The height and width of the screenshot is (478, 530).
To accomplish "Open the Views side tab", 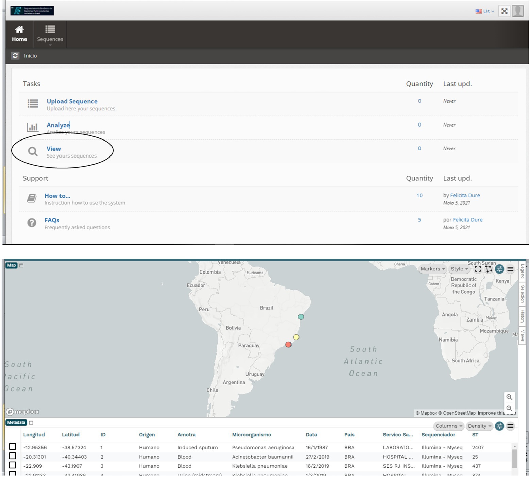I will [x=523, y=336].
